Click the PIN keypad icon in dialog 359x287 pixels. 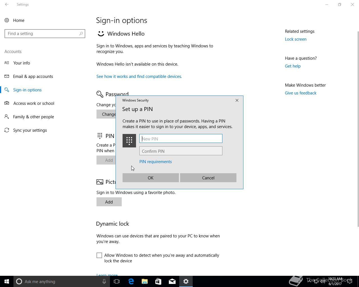129,141
